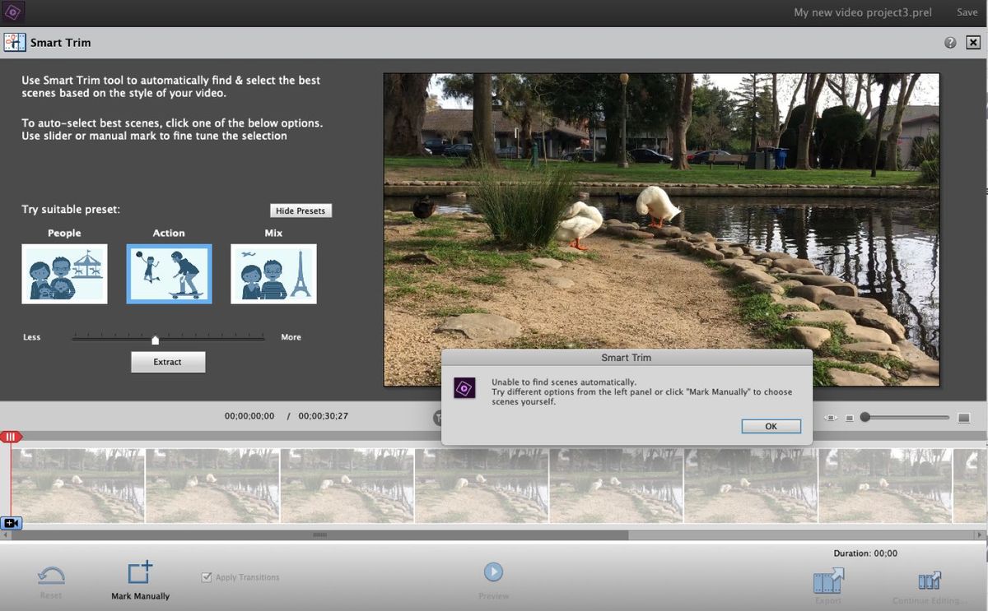Click the "More" label beside the slider
The height and width of the screenshot is (611, 988).
291,337
